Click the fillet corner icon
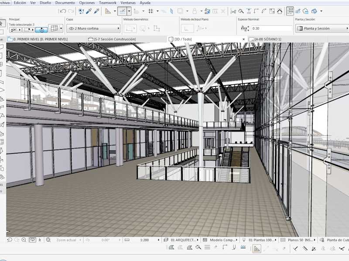Viewport: 349px width, 261px height. (x=264, y=11)
